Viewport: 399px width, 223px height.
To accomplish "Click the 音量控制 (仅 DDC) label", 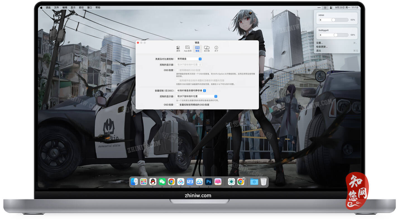I will tap(165, 91).
